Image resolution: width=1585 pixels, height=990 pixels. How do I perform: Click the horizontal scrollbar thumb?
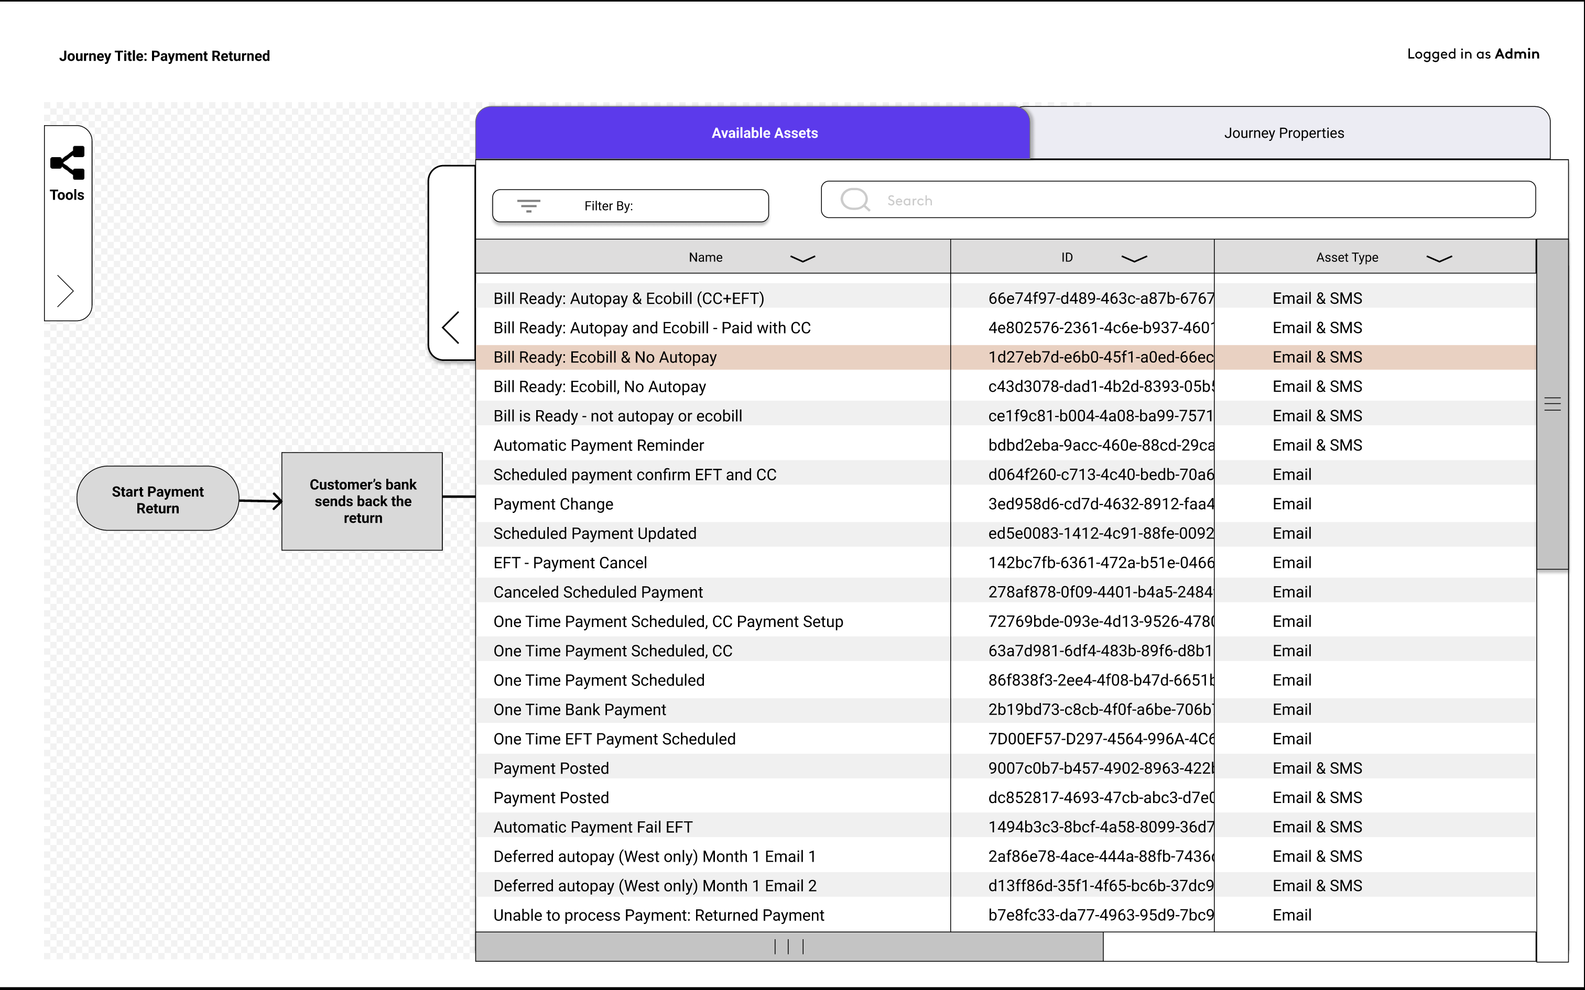pos(789,946)
